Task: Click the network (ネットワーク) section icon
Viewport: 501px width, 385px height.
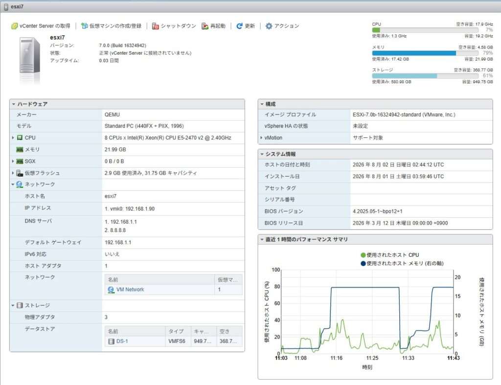Action: (20, 184)
